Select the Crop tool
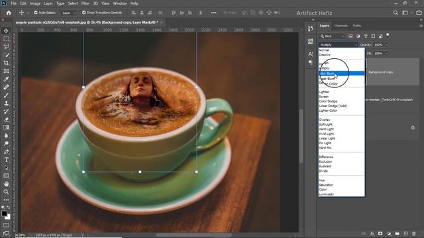 [x=6, y=63]
